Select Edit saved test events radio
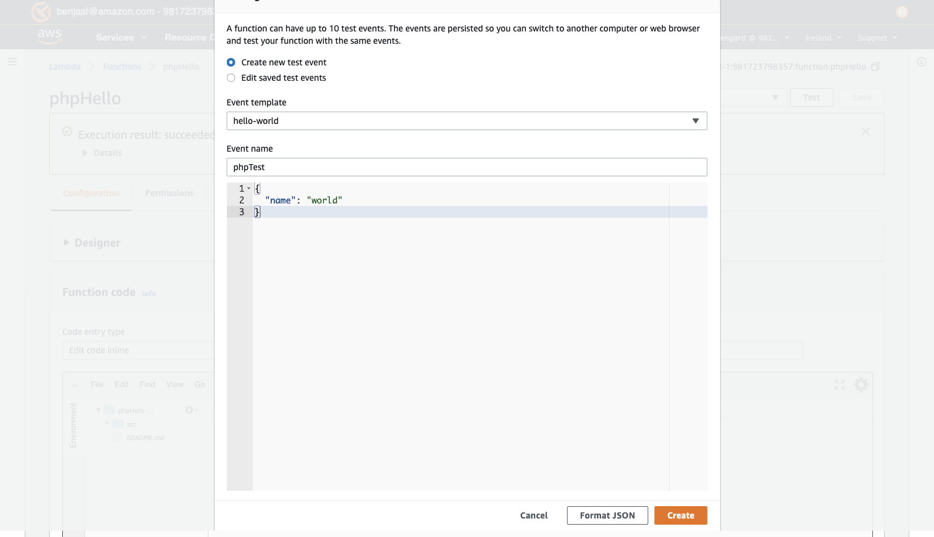The width and height of the screenshot is (934, 537). point(231,78)
